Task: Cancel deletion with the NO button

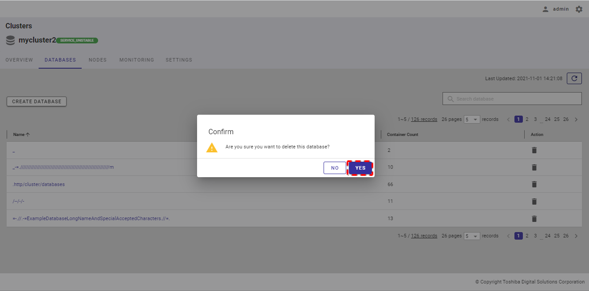Action: pyautogui.click(x=335, y=168)
